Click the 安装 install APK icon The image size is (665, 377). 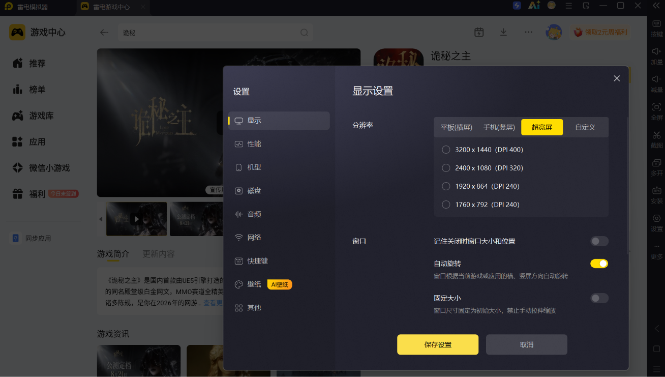coord(656,191)
